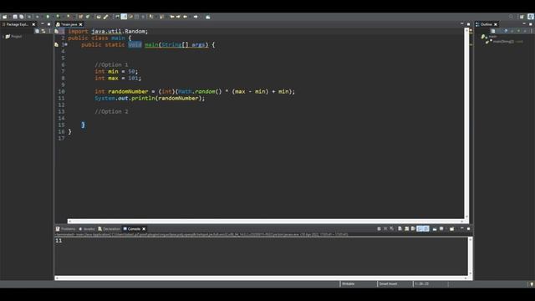Screen dimensions: 535x301
Task: Click Collapse All in Package Explorer
Action: pyautogui.click(x=37, y=31)
